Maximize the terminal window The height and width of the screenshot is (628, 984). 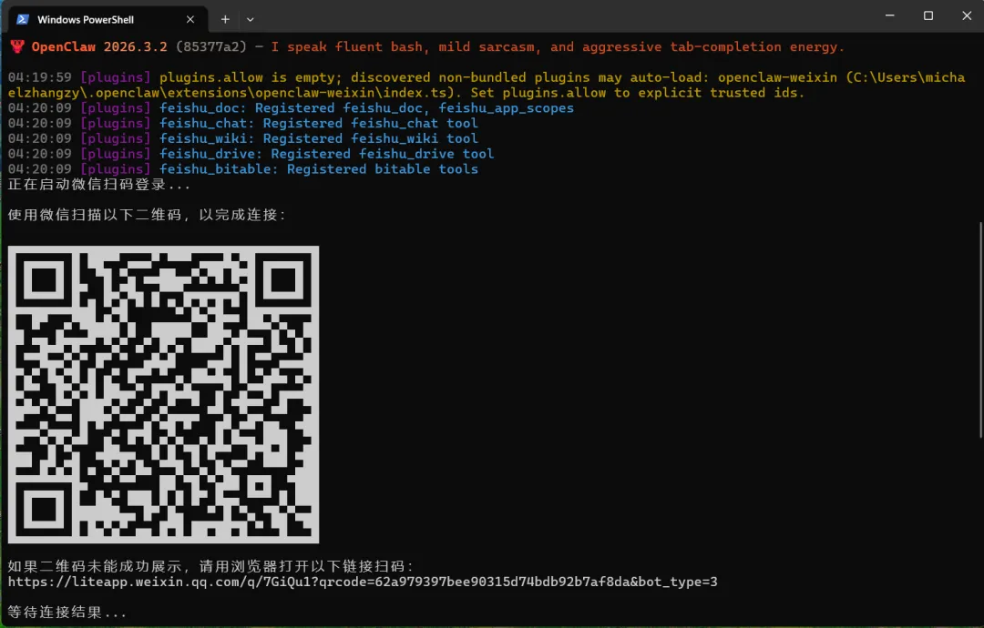click(x=928, y=15)
